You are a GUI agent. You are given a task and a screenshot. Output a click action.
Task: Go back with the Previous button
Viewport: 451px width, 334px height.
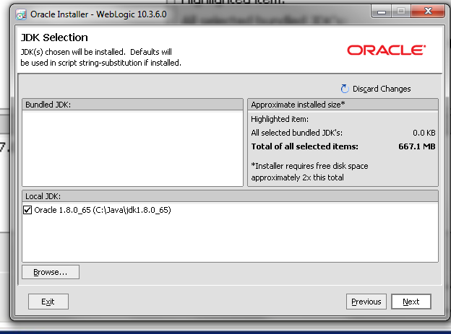[366, 302]
